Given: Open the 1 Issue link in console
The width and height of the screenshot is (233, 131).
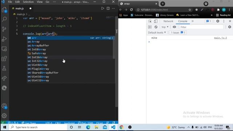Looking at the screenshot, I should 178,32.
